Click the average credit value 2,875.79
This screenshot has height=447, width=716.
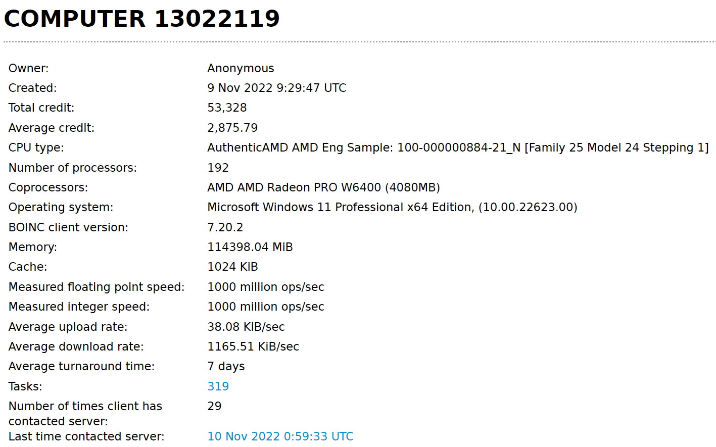click(x=232, y=128)
